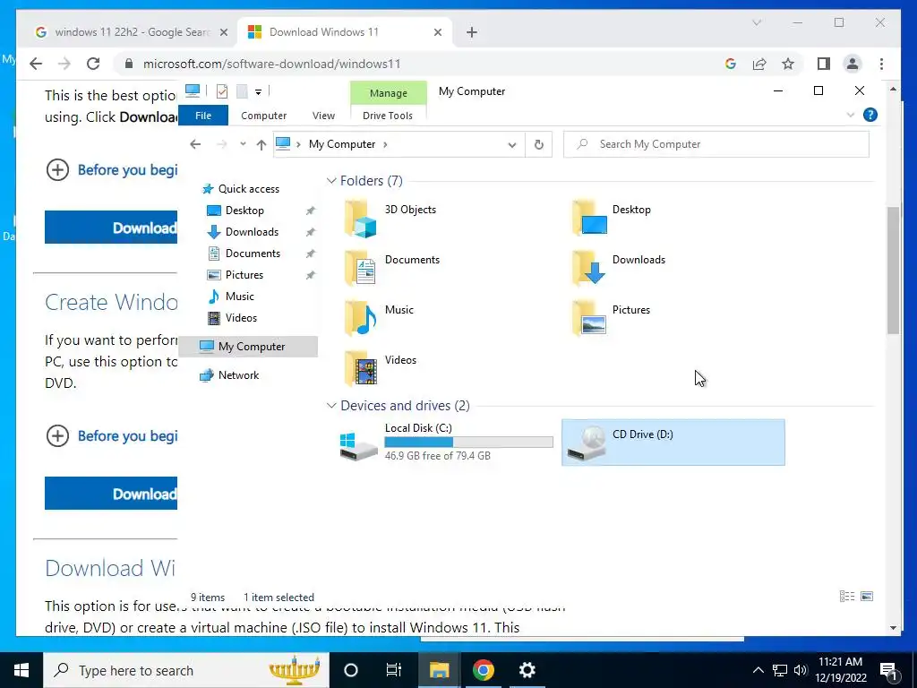
Task: Reload the Microsoft download page
Action: tap(93, 64)
